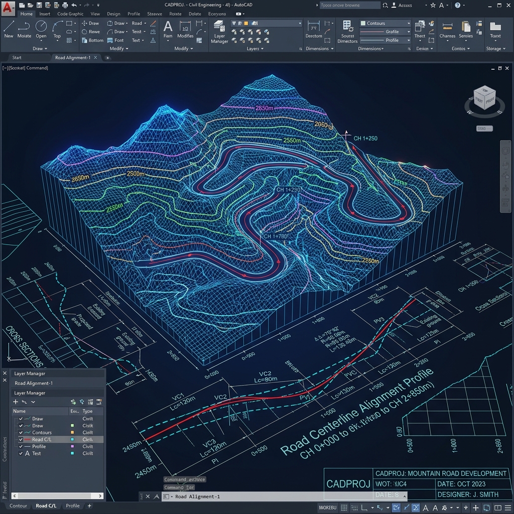
Task: Expand the Draw panel dropdown
Action: (40, 49)
